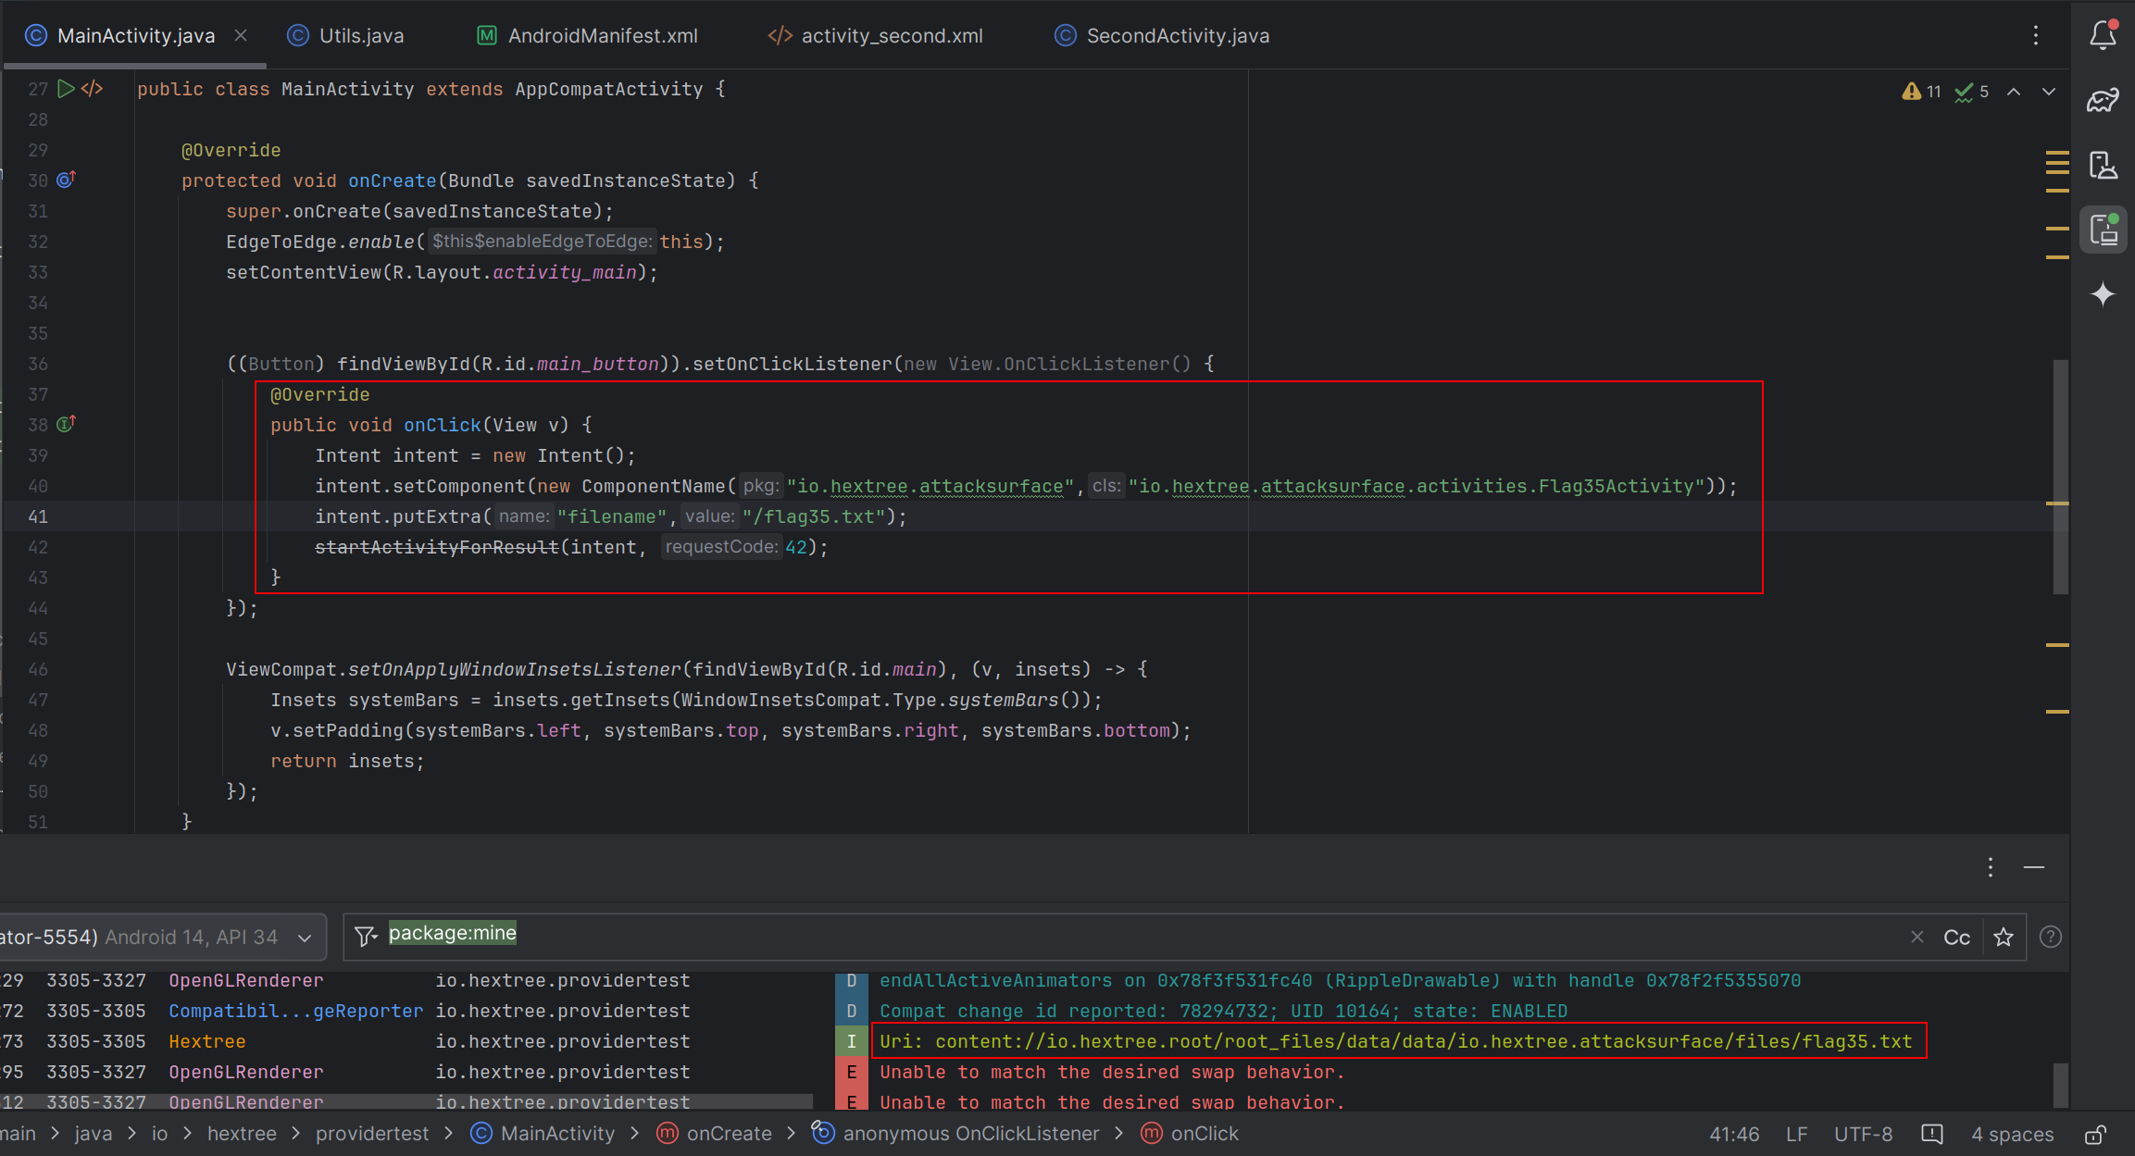The image size is (2135, 1156).
Task: Change line separator LF in status bar
Action: tap(1796, 1134)
